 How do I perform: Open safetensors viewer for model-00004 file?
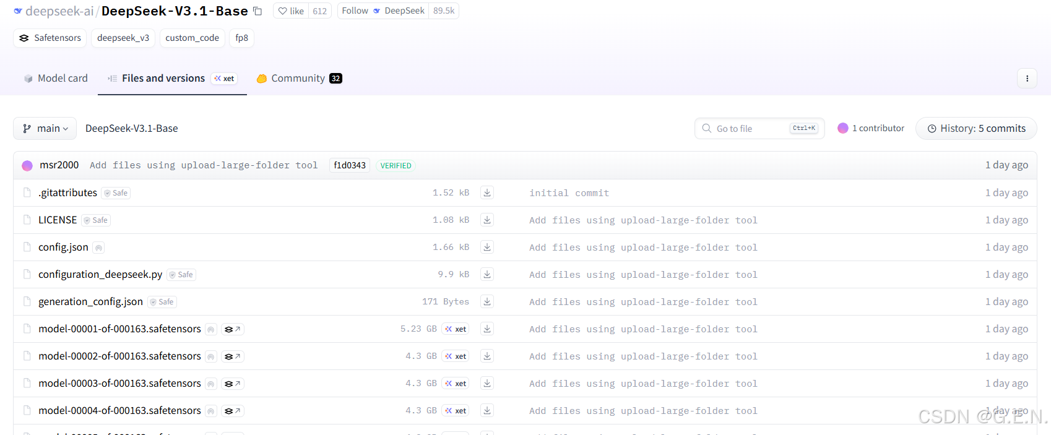click(x=233, y=411)
